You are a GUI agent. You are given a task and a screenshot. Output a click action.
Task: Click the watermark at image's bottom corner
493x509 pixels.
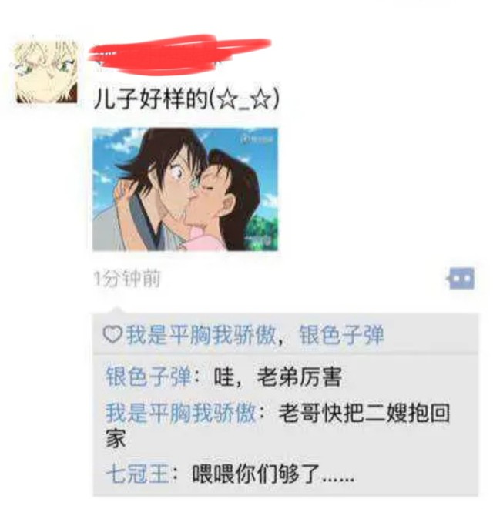259,240
